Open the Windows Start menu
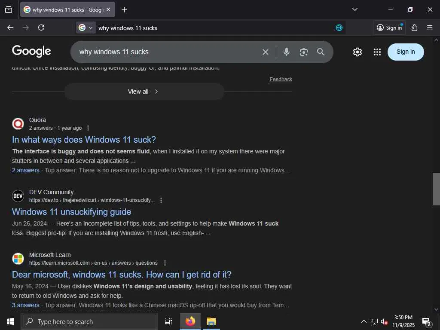 pos(10,321)
